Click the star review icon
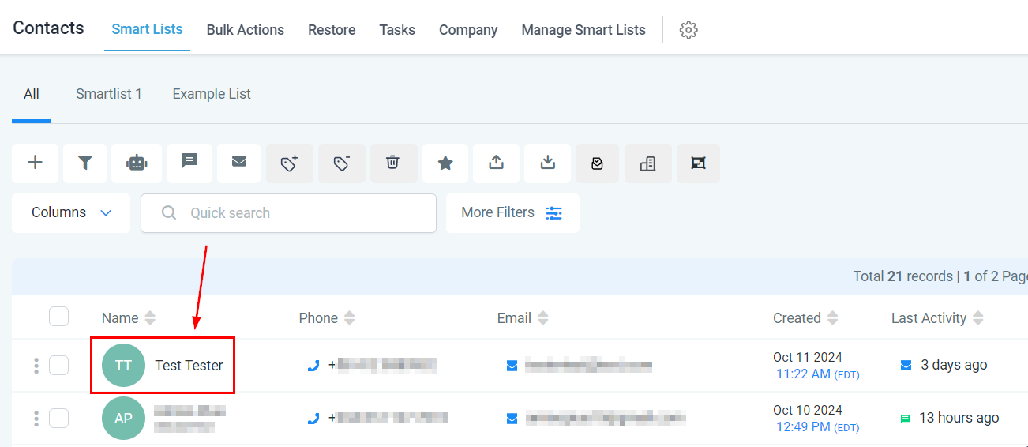The width and height of the screenshot is (1028, 447). 445,163
